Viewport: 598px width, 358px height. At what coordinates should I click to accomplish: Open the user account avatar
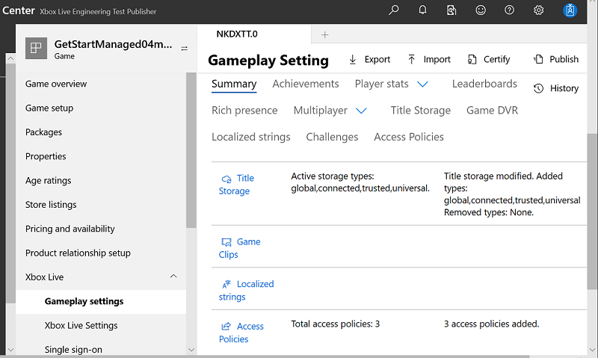pyautogui.click(x=570, y=10)
